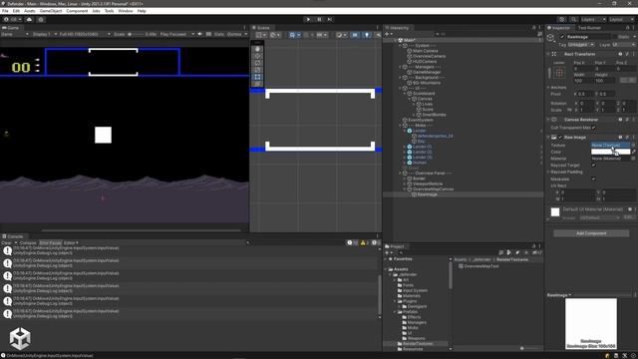This screenshot has width=638, height=359.
Task: Toggle console Collapse button
Action: pyautogui.click(x=28, y=243)
